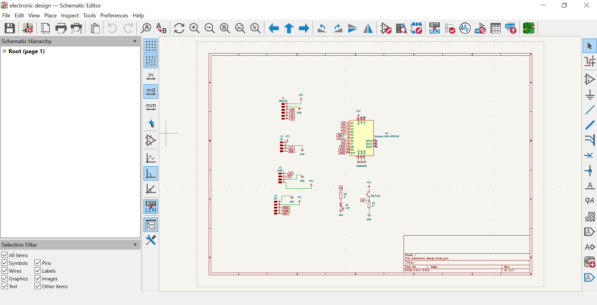Click the Refresh view icon
The image size is (597, 305).
179,28
